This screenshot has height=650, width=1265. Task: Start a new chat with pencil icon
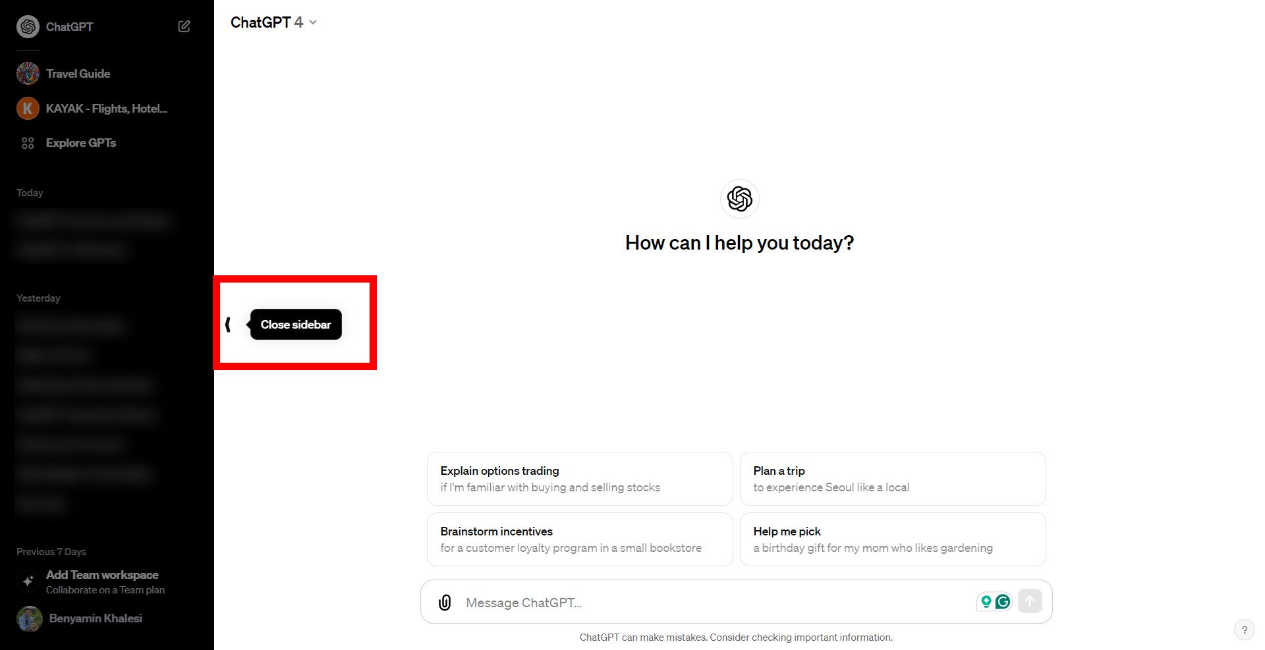[x=184, y=26]
